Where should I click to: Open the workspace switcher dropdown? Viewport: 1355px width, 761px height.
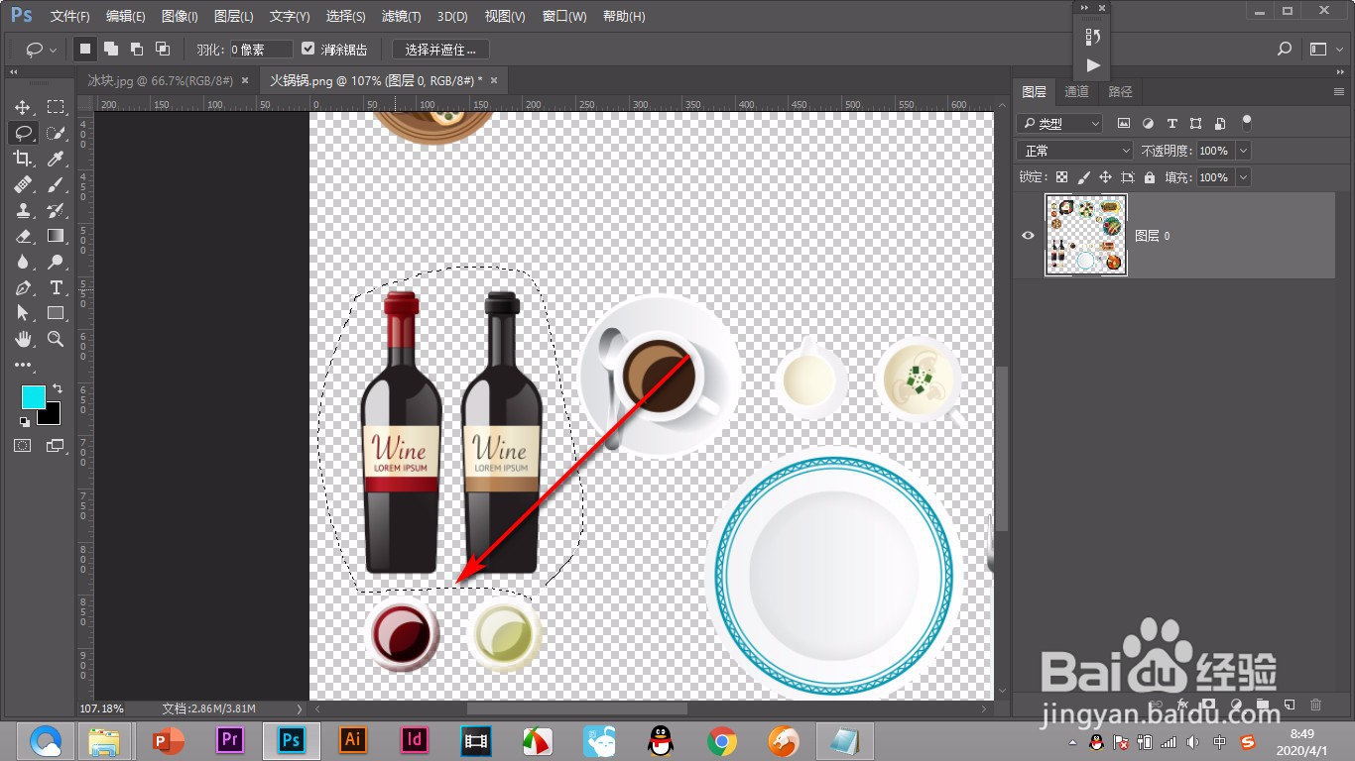point(1325,49)
